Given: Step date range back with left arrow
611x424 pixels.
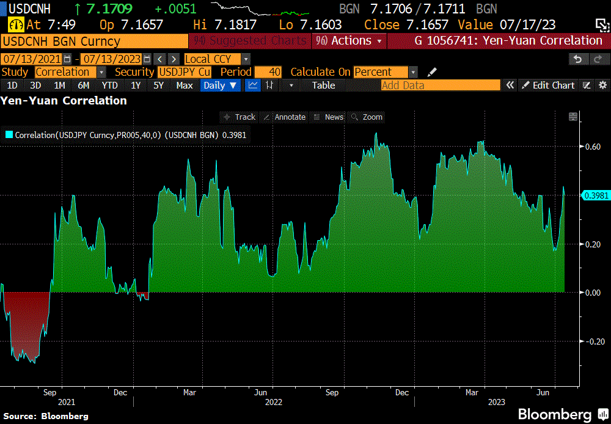Looking at the screenshot, I should click(159, 59).
